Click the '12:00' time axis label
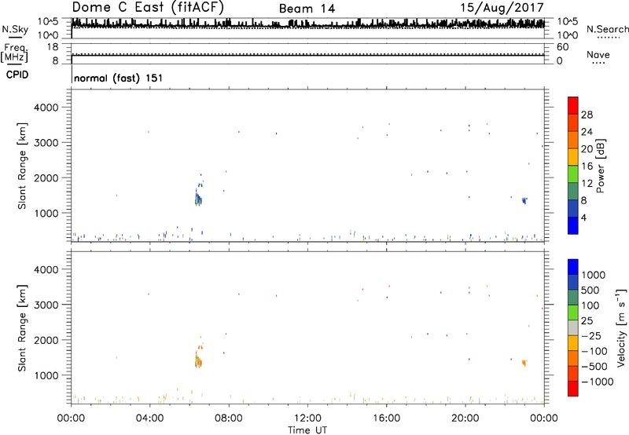Viewport: 629px width, 435px height. [307, 419]
